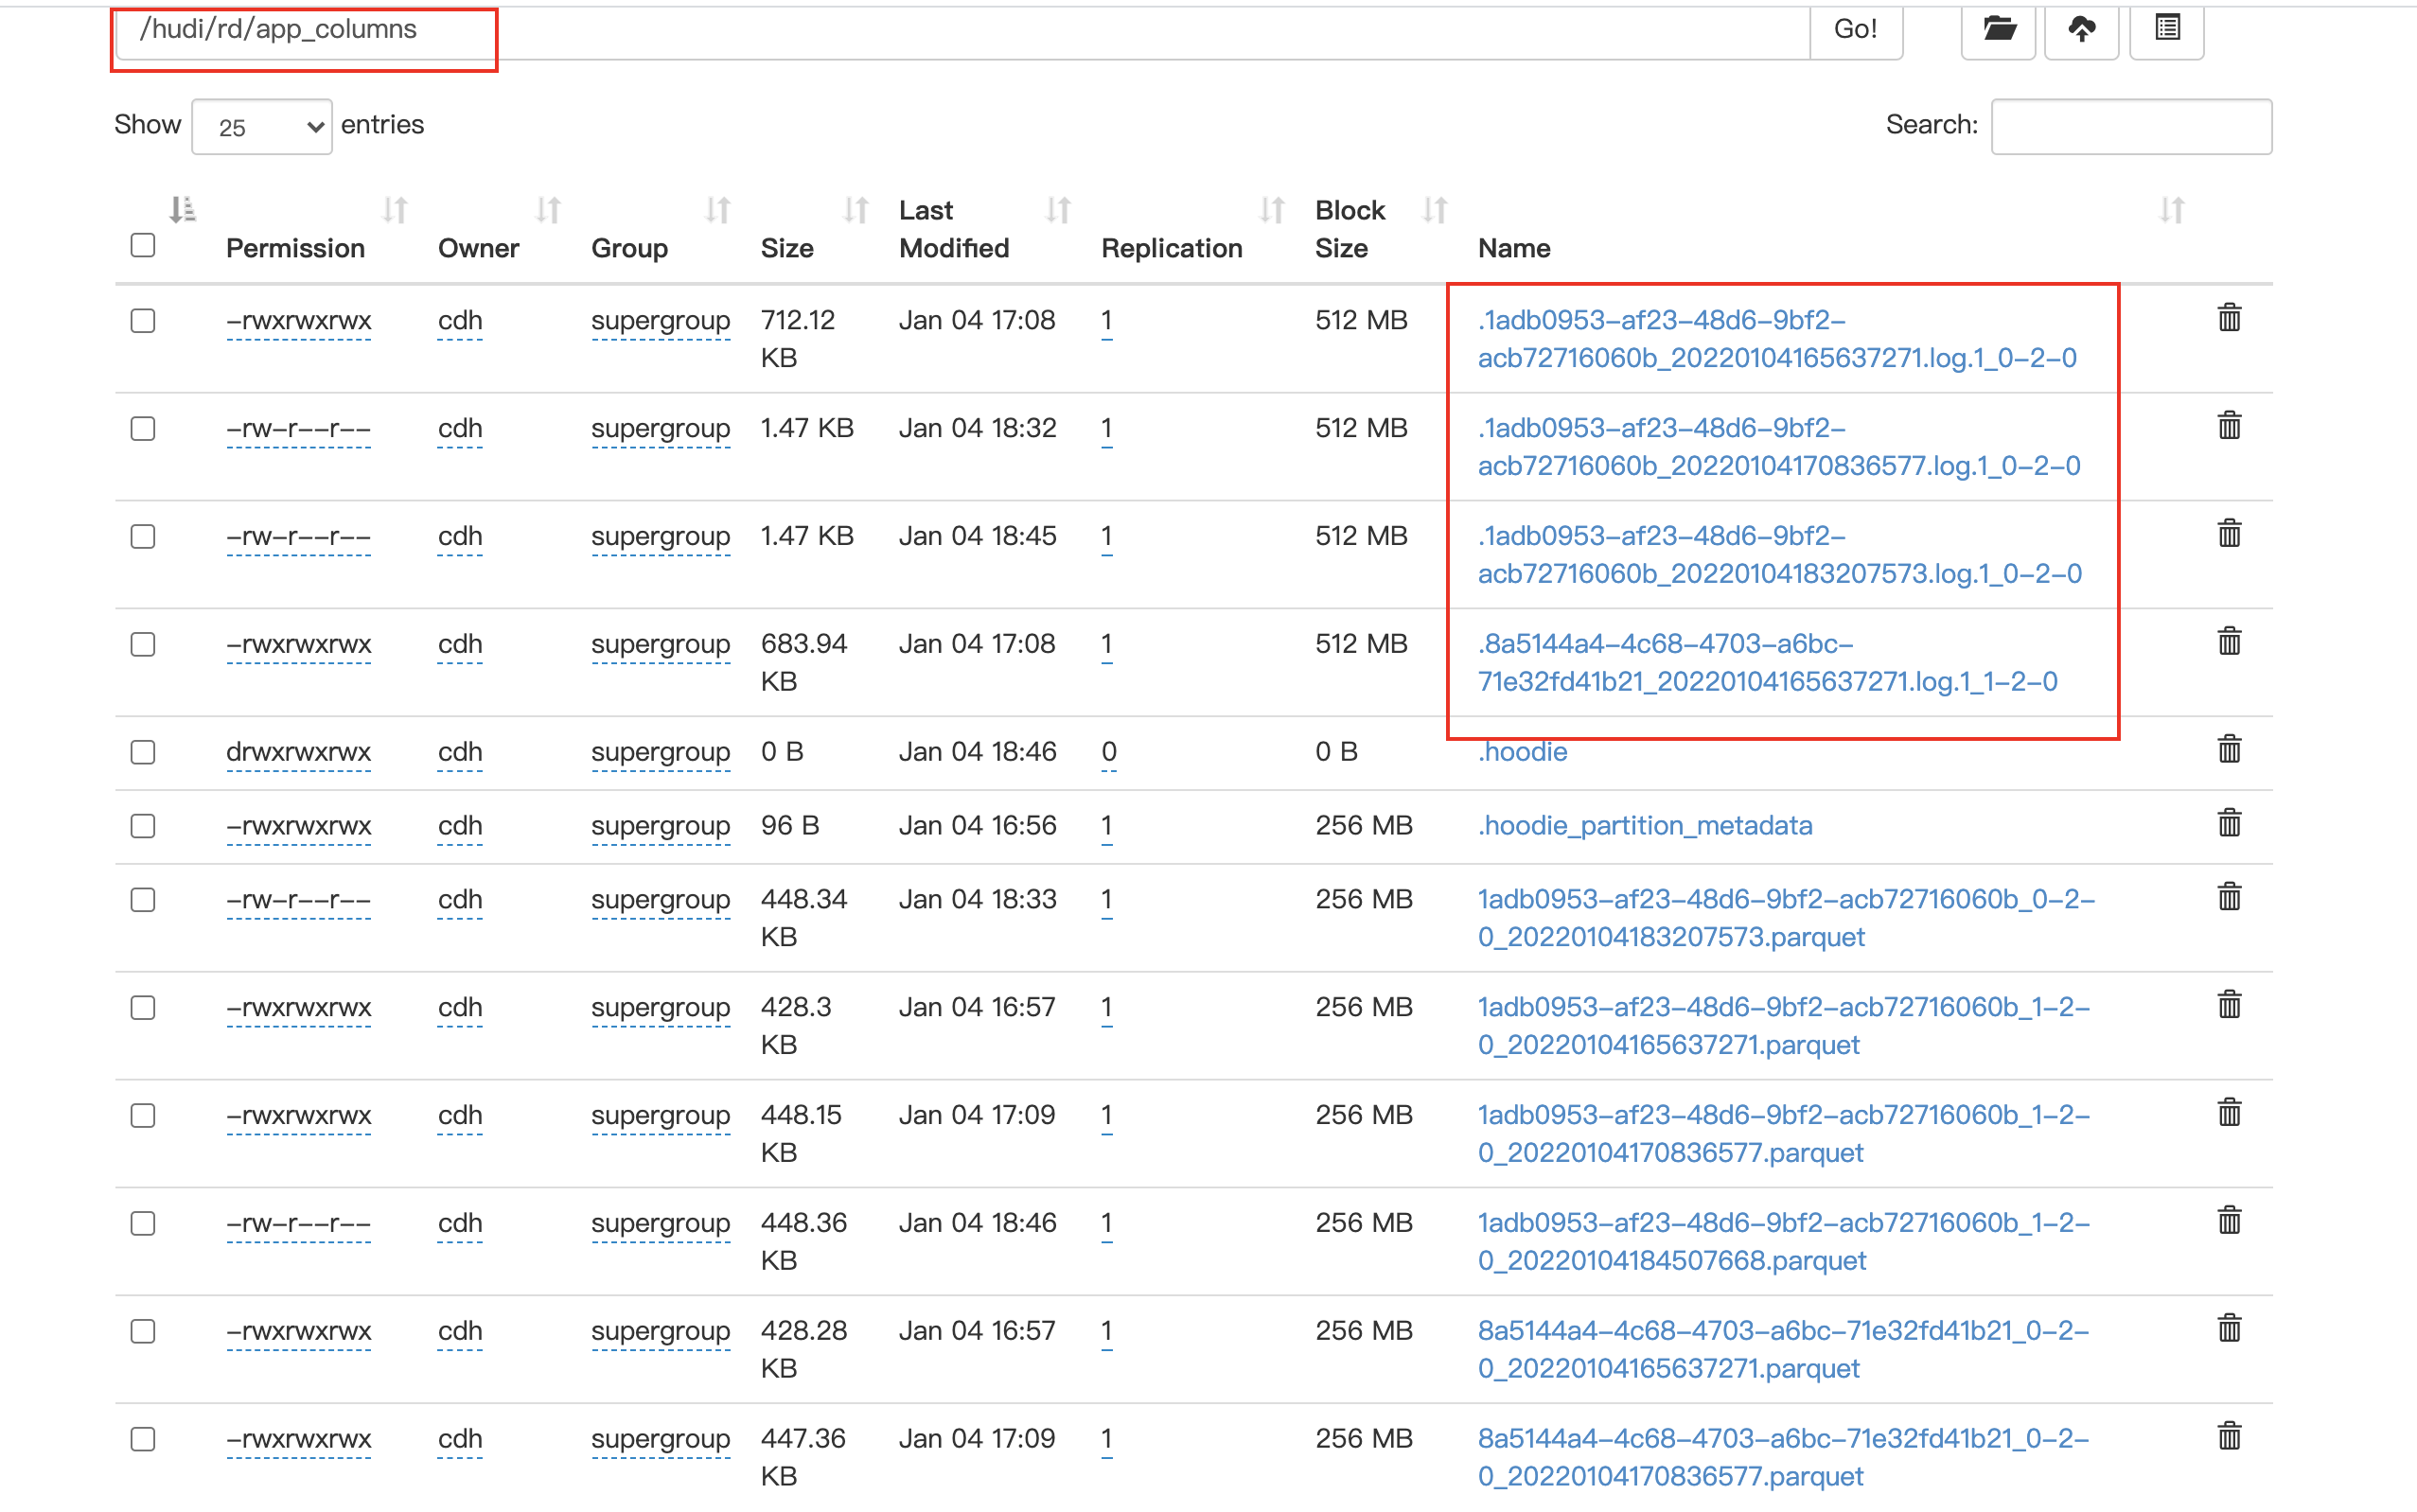Delete .hoodie_partition_metadata via its trash icon
This screenshot has width=2417, height=1512.
click(2229, 823)
